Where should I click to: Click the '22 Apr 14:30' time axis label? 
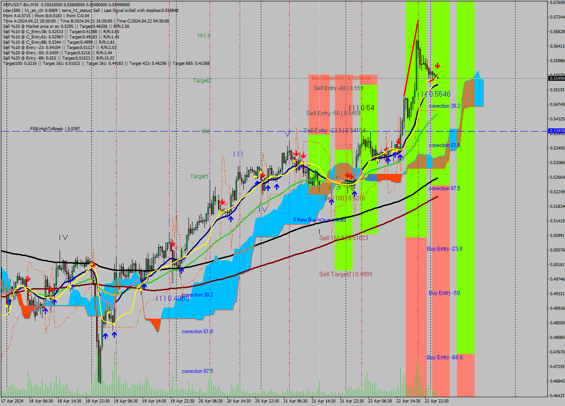click(408, 401)
